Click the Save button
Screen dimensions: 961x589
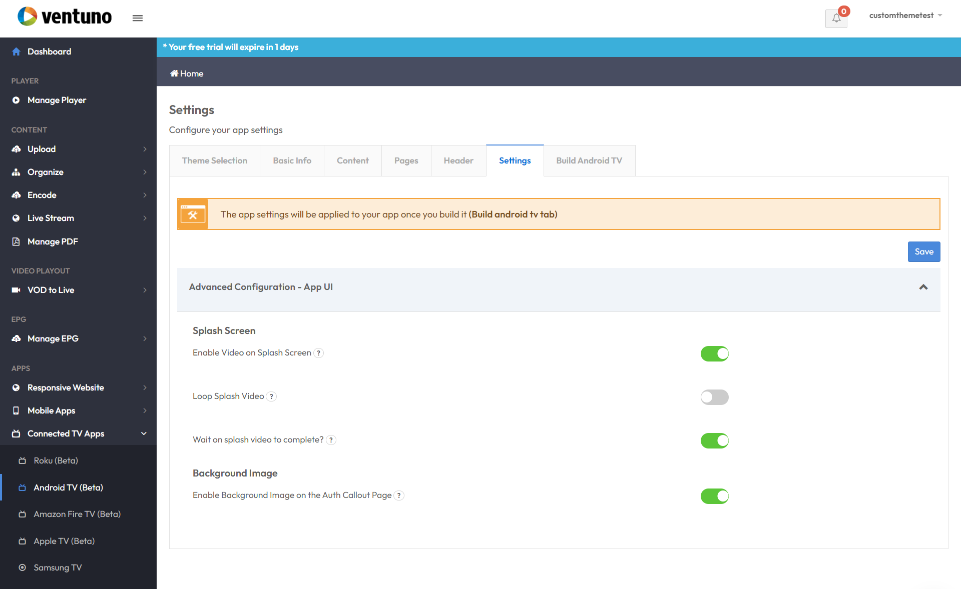[924, 251]
